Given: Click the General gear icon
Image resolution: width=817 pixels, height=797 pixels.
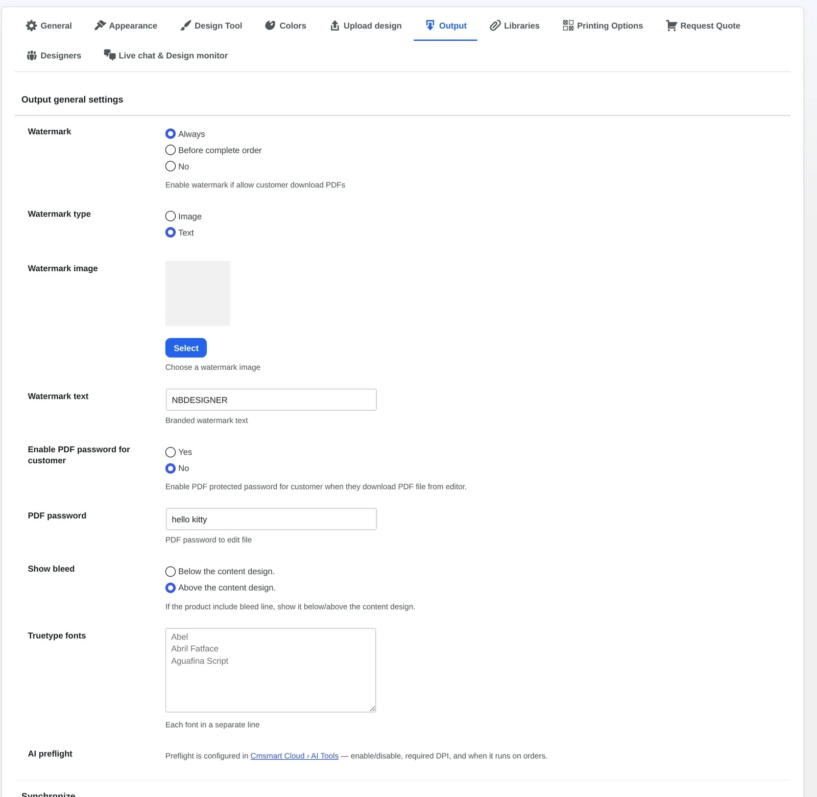Looking at the screenshot, I should (x=32, y=26).
